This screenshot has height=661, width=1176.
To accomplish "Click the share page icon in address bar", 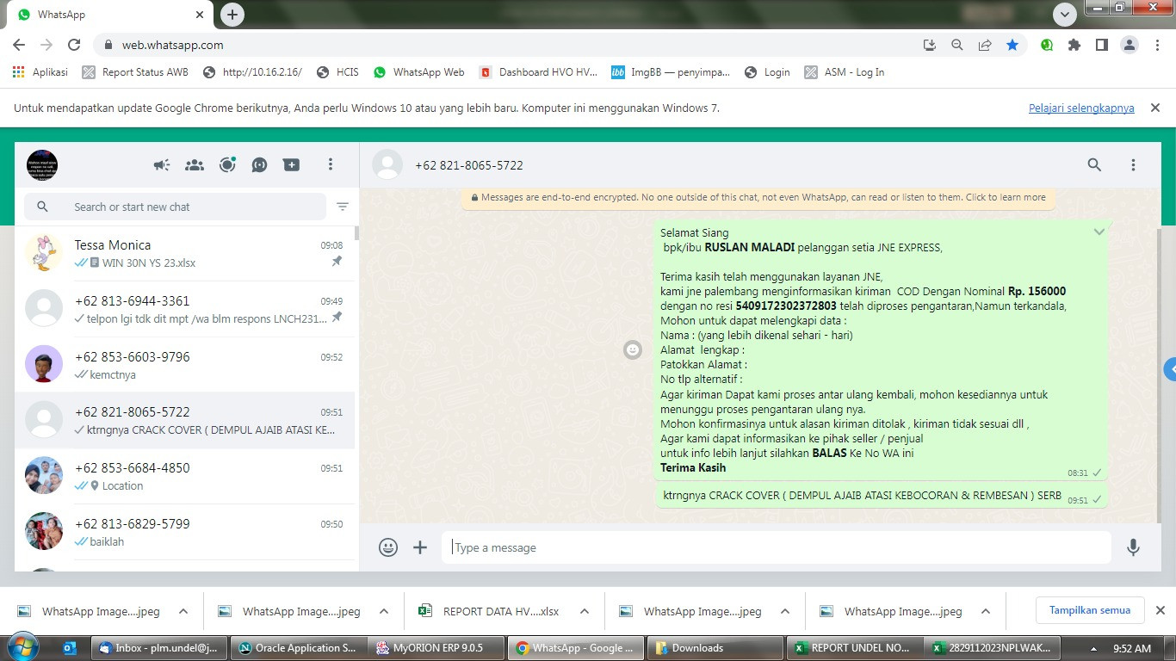I will pos(985,45).
